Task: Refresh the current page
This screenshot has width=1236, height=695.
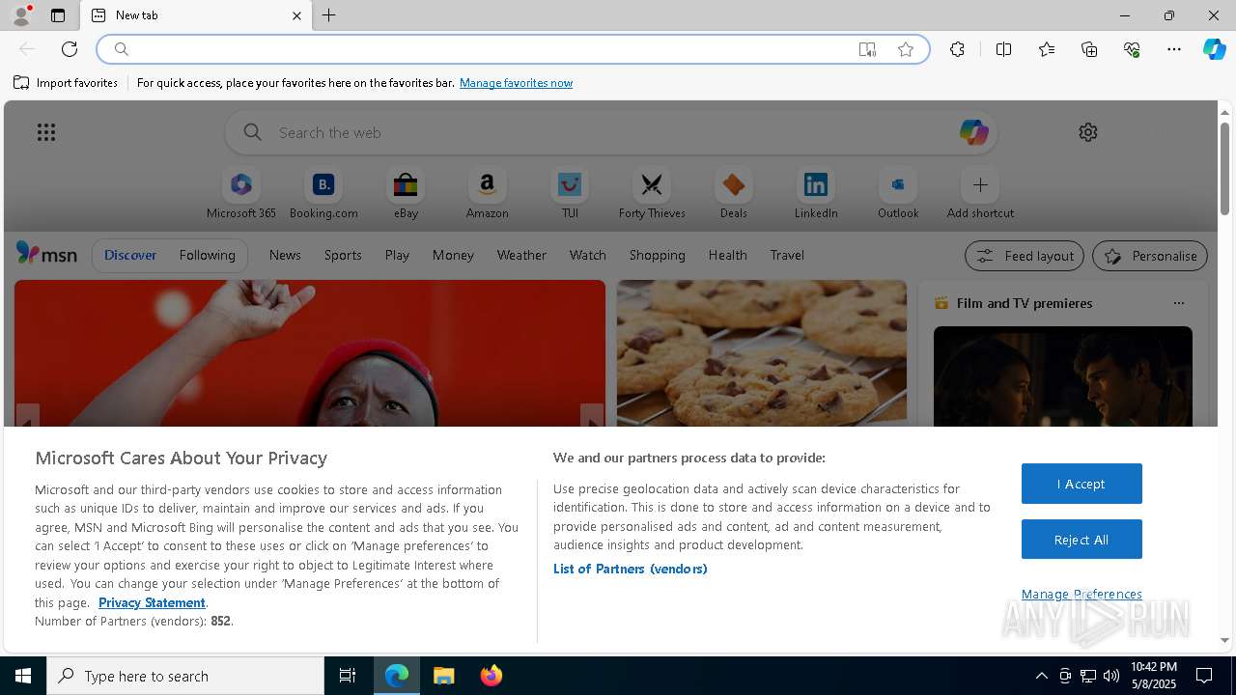Action: click(70, 49)
